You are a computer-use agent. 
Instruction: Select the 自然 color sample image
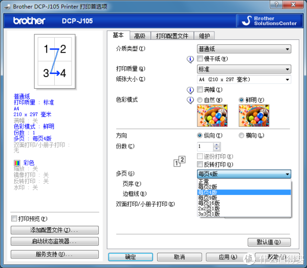212,116
